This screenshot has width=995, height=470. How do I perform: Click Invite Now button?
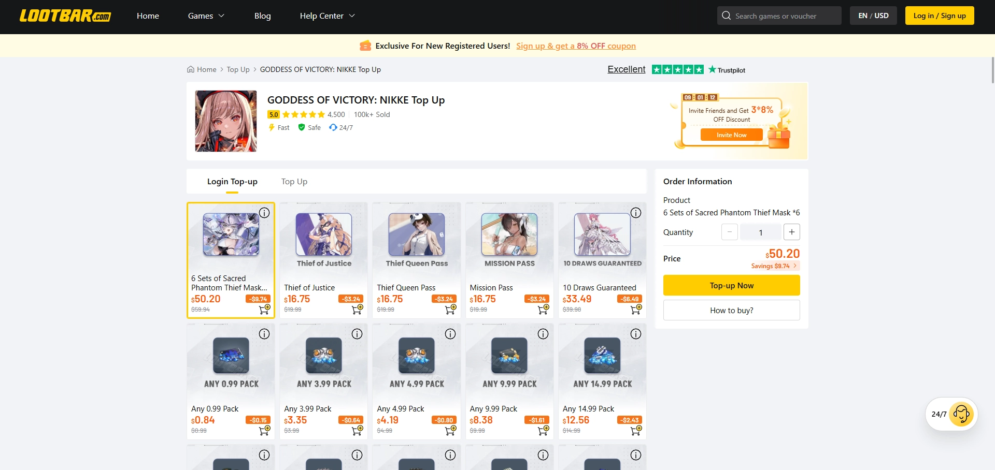732,135
